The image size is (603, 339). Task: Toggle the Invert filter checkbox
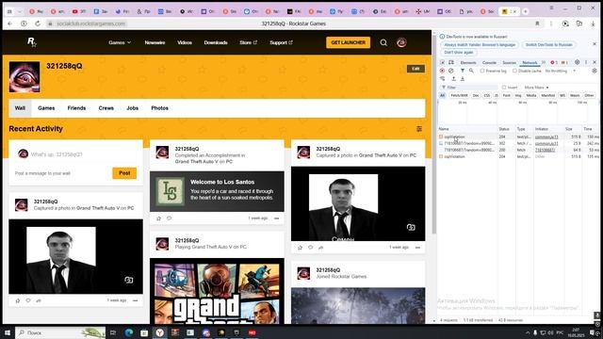(504, 88)
